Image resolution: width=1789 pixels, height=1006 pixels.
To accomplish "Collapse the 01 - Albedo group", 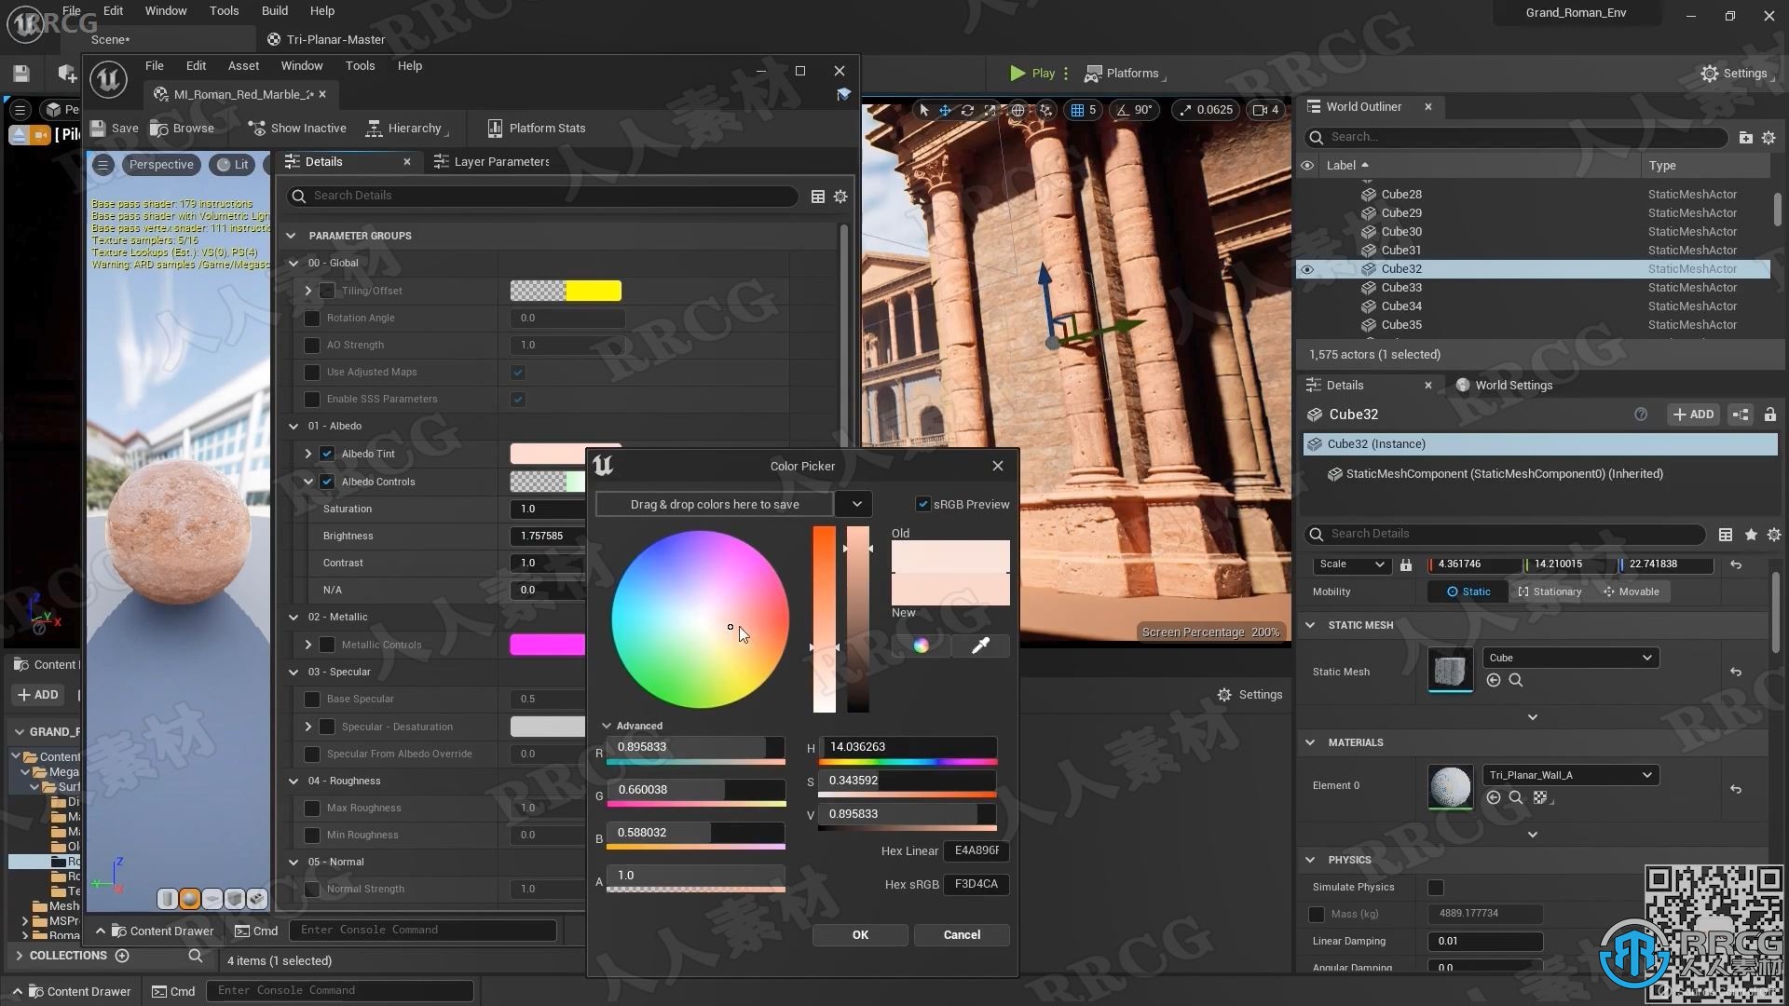I will point(294,427).
